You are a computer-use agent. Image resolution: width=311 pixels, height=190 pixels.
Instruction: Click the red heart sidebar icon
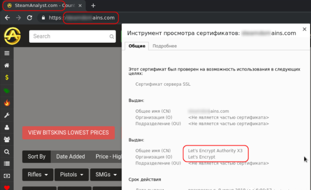(7, 187)
